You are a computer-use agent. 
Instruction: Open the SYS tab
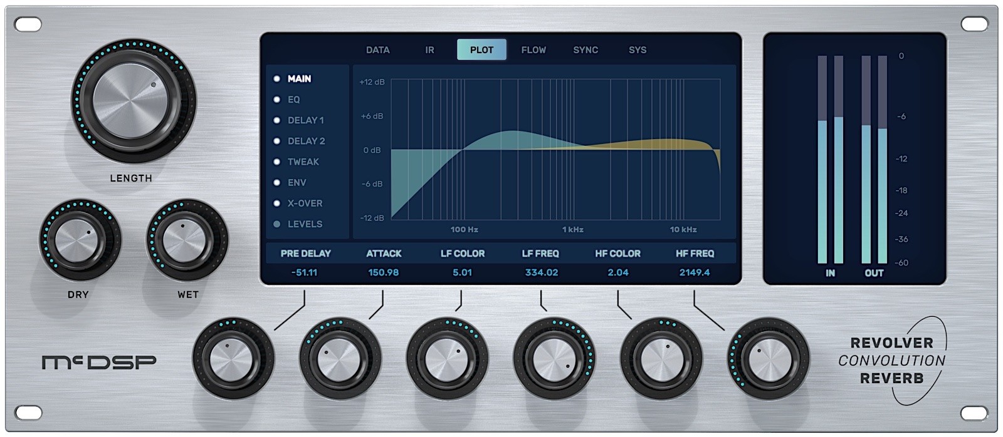(638, 50)
